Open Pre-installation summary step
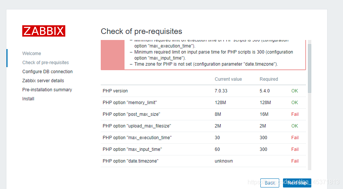 47,90
